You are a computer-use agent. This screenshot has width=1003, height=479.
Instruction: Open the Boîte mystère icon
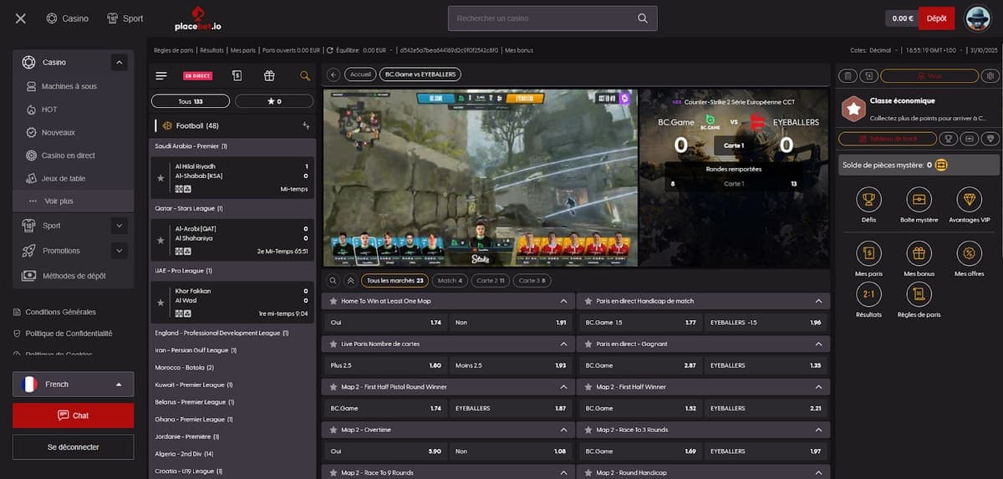coord(919,200)
